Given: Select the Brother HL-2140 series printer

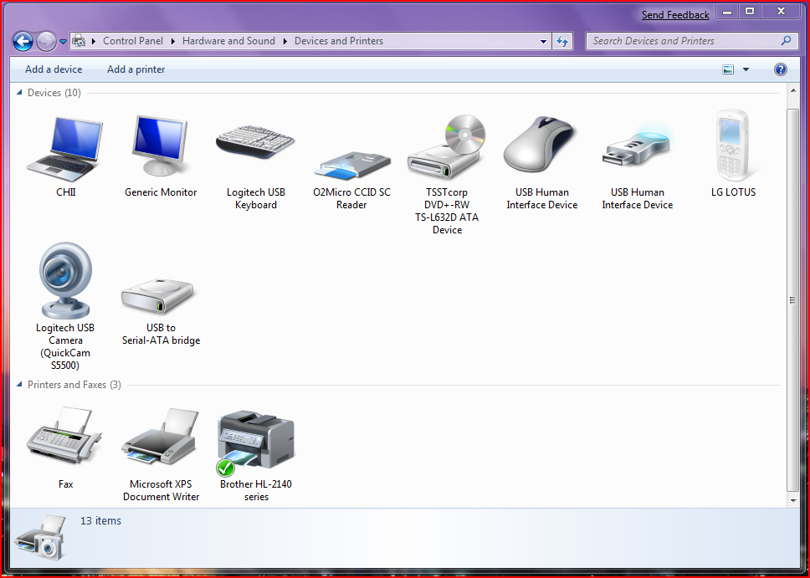Looking at the screenshot, I should tap(255, 442).
